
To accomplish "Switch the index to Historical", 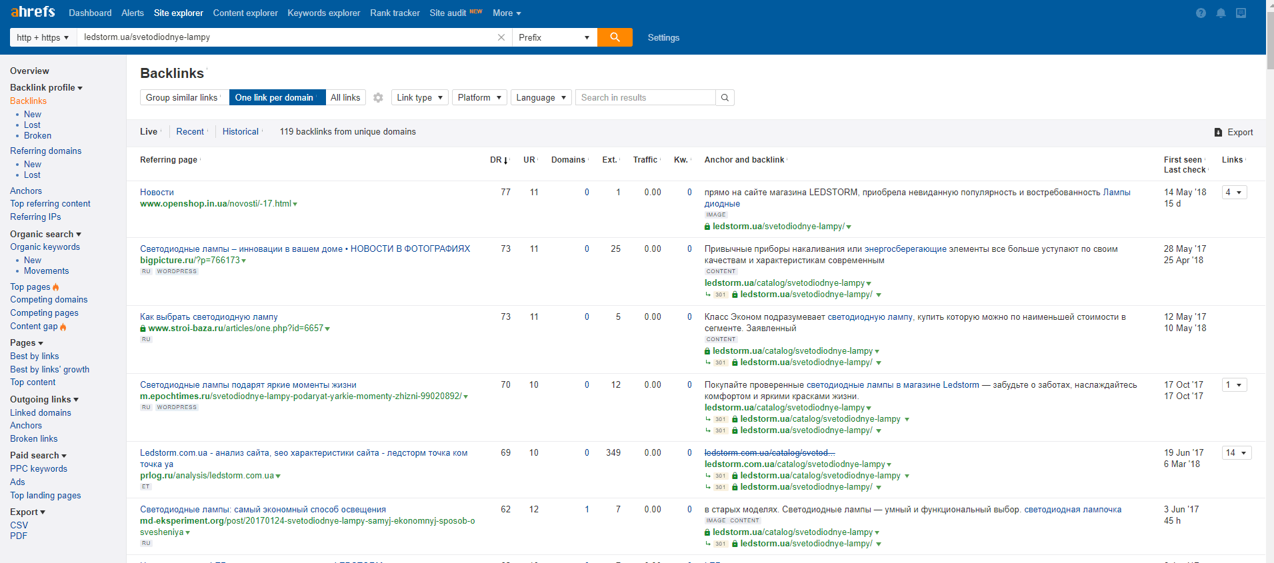I will coord(241,132).
